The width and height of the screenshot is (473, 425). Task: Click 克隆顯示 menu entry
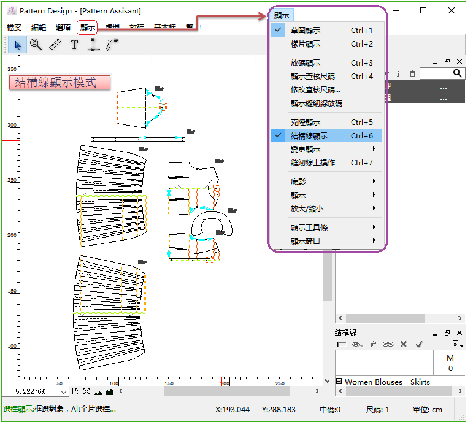305,122
